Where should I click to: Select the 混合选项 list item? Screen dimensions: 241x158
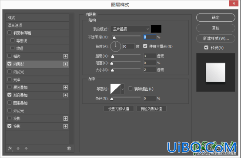[x=37, y=25]
